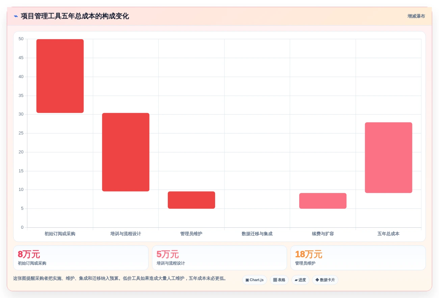Click the blue lightning icon beside the title
Image resolution: width=439 pixels, height=298 pixels.
[16, 16]
